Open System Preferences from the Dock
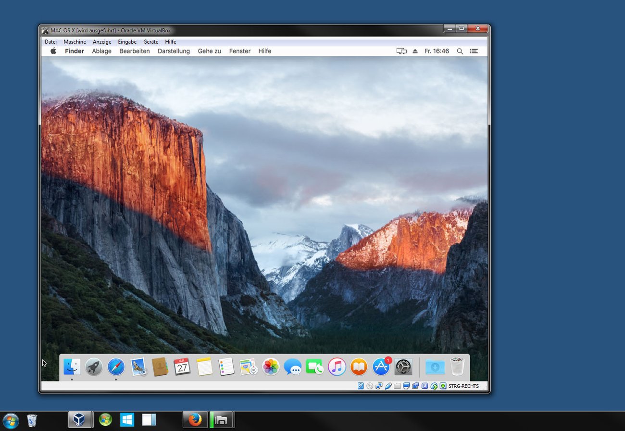 coord(403,367)
